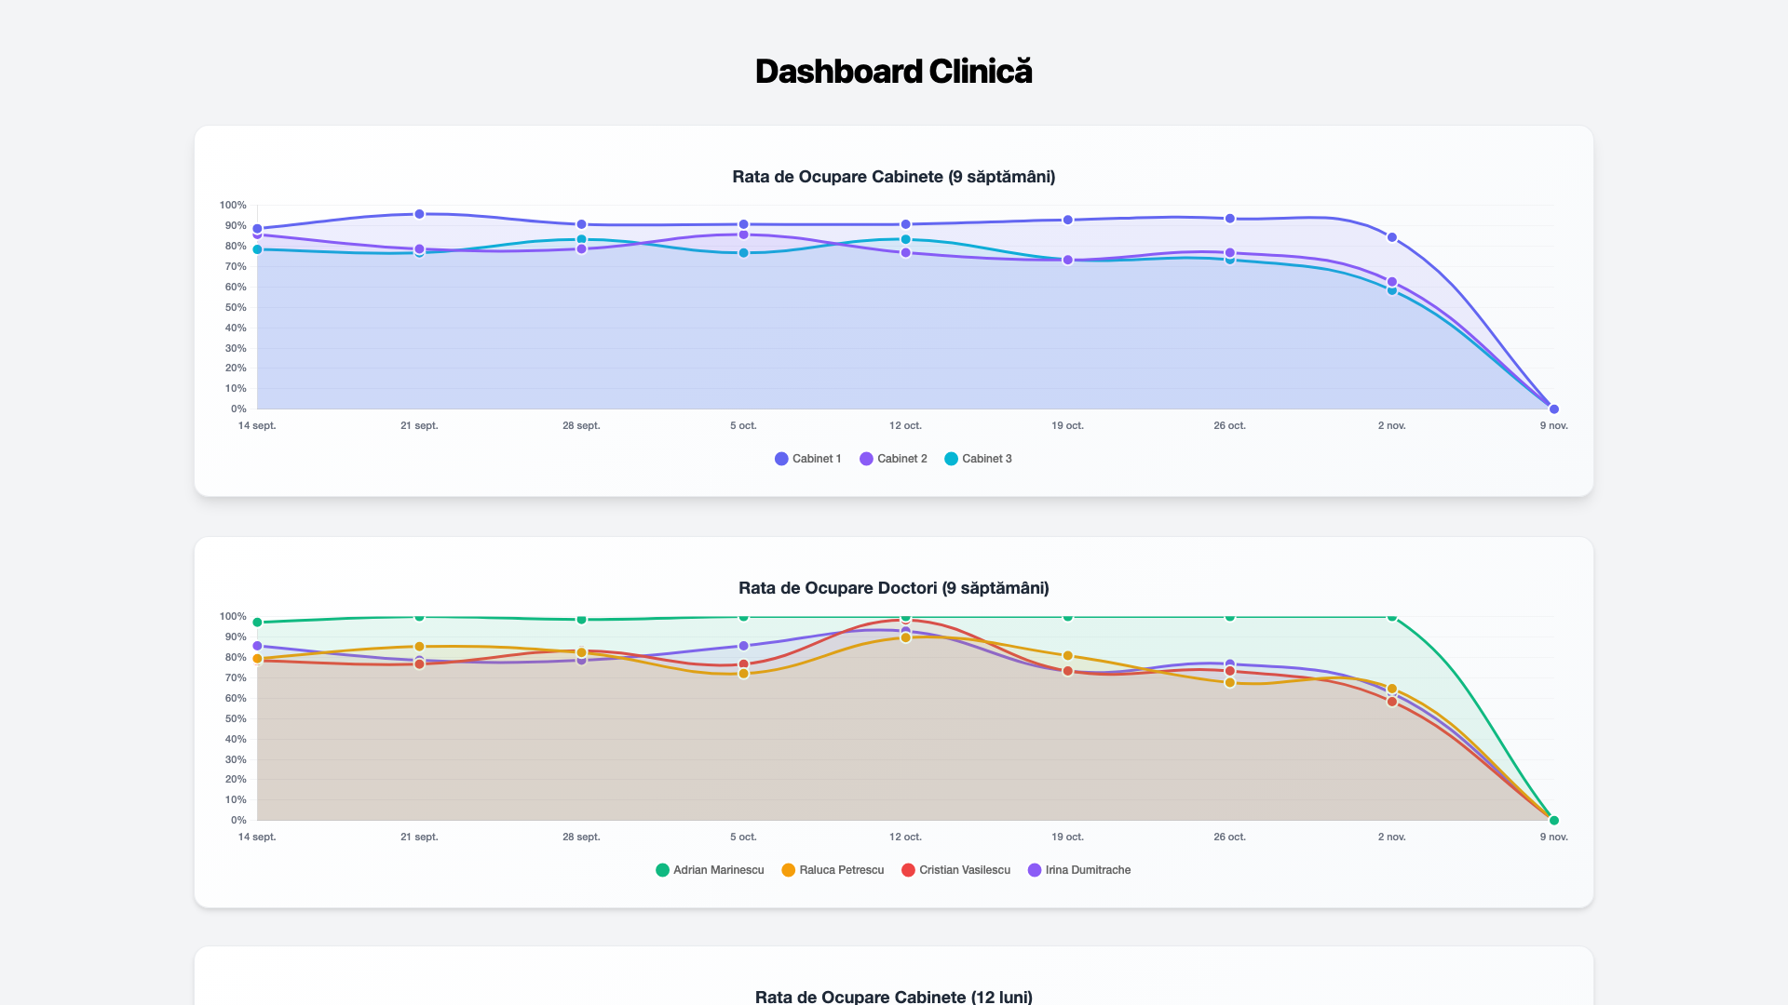The height and width of the screenshot is (1005, 1788).
Task: Click Rata de Ocupare Cabinete (9 săptămâni) title
Action: tap(894, 177)
